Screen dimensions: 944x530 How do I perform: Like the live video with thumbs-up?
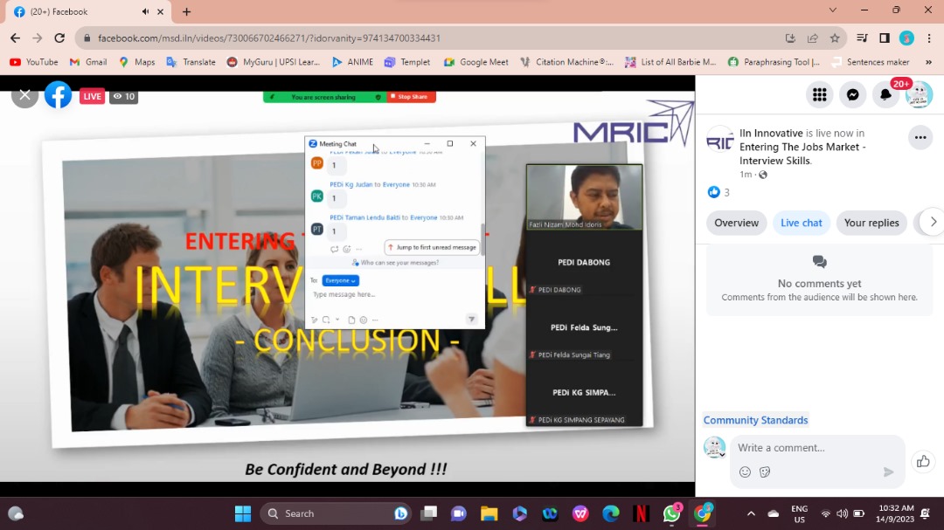point(922,461)
